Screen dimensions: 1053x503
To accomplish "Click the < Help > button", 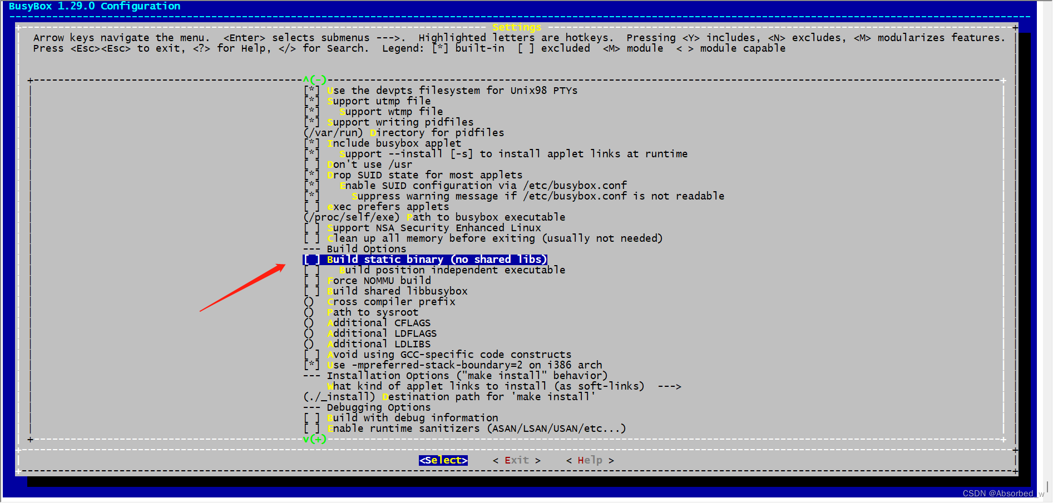I will 590,460.
